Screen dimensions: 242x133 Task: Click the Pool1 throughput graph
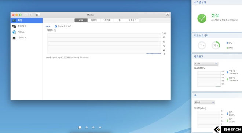(x=209, y=119)
